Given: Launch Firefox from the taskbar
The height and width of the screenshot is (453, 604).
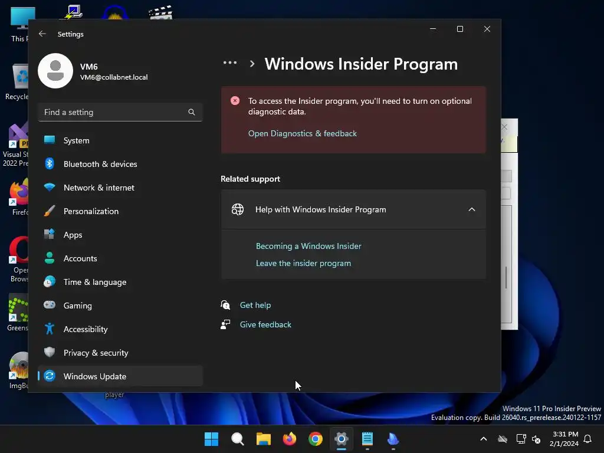Looking at the screenshot, I should (289, 439).
